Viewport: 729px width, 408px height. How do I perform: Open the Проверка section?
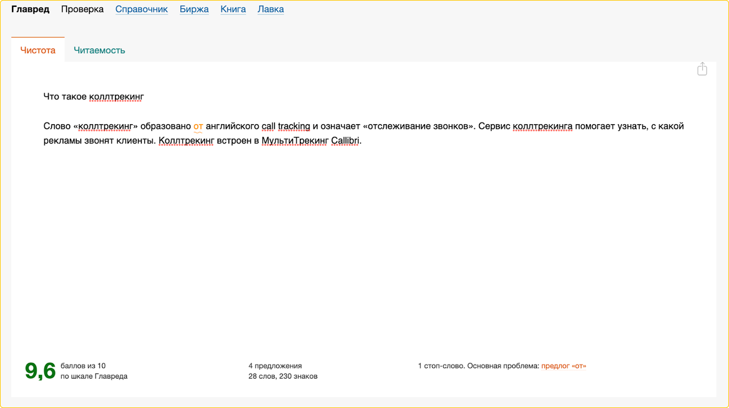[82, 9]
